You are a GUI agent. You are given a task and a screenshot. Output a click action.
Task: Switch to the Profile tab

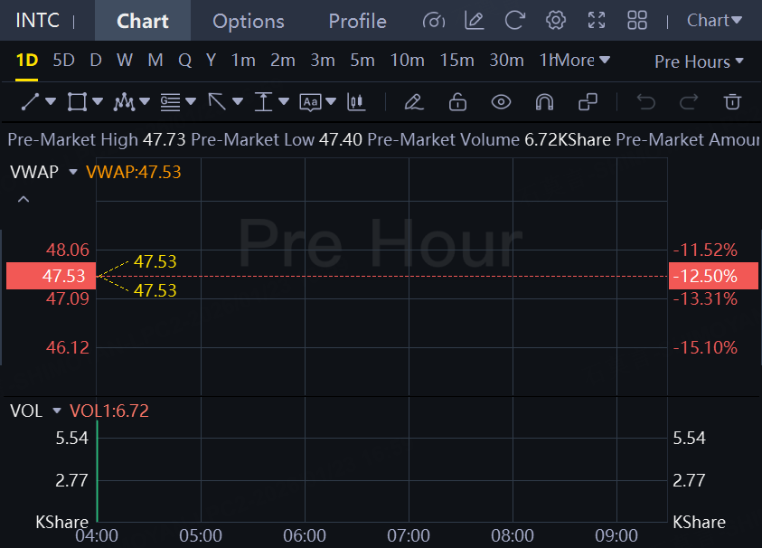point(357,21)
